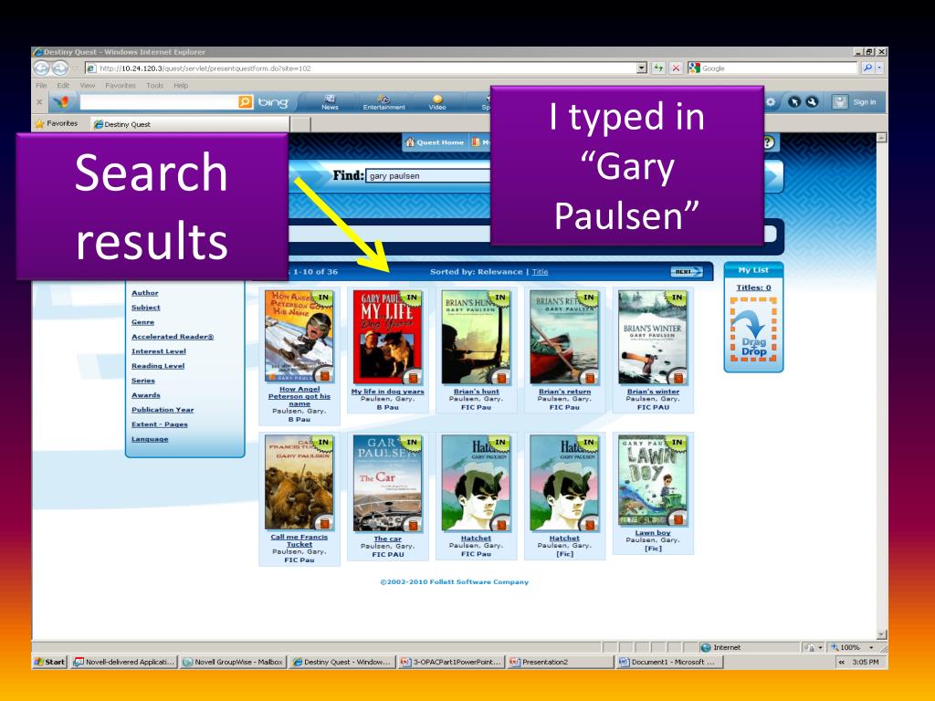Open the Brian's return title link
The width and height of the screenshot is (935, 701).
564,392
